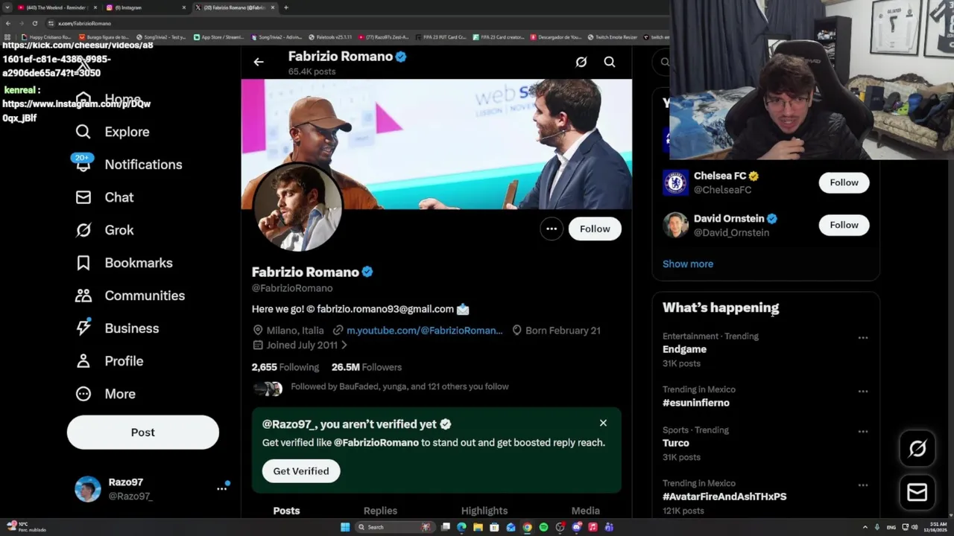Go to Profile in the sidebar

click(109, 361)
